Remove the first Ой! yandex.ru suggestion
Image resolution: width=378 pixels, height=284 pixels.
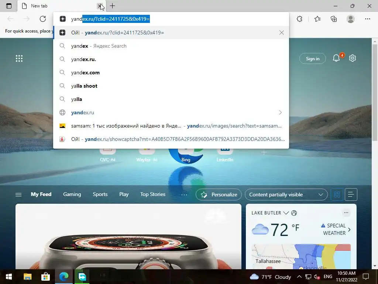point(281,33)
